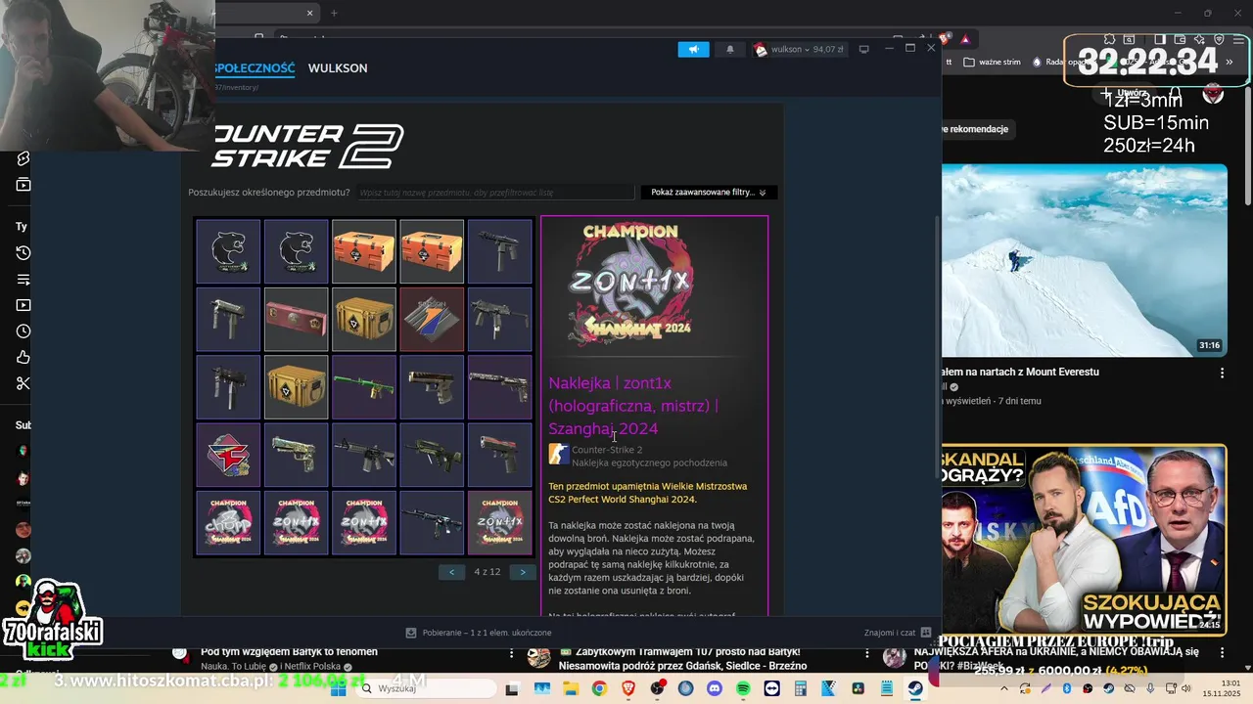Open File Explorer from the taskbar
Viewport: 1253px width, 704px height.
coord(571,689)
